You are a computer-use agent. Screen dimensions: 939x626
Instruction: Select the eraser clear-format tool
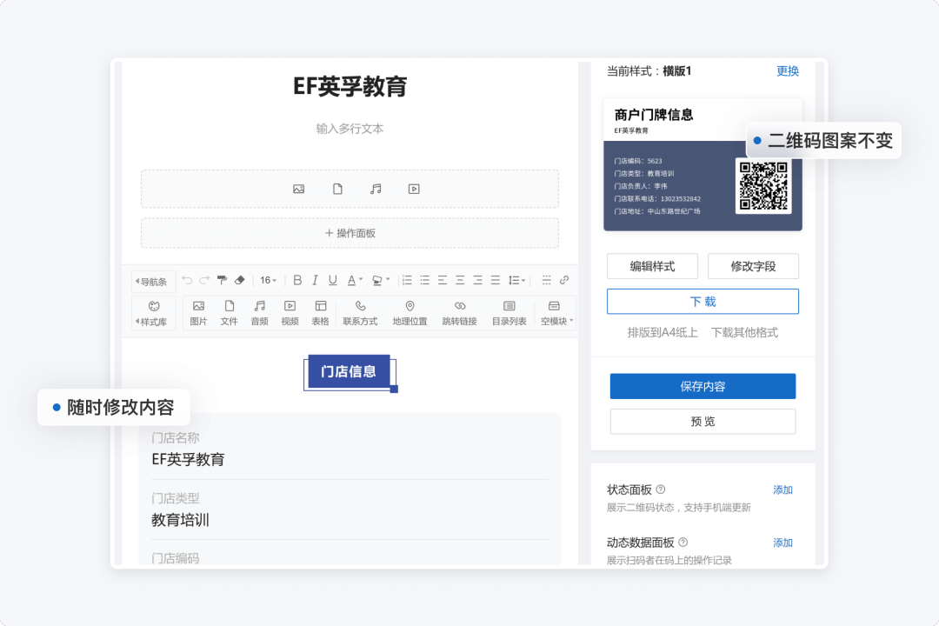tap(240, 280)
